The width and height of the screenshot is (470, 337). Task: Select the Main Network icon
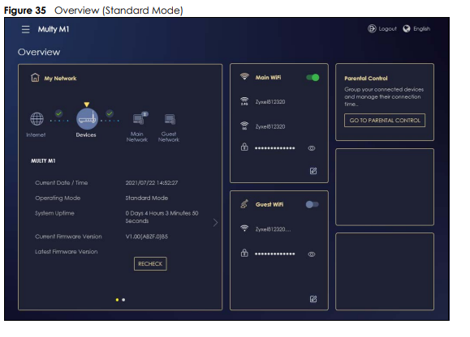[x=140, y=118]
